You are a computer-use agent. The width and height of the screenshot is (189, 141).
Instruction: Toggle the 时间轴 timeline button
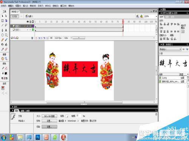click(15, 16)
